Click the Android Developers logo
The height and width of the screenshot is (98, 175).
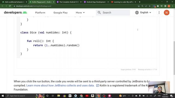[x=16, y=13]
